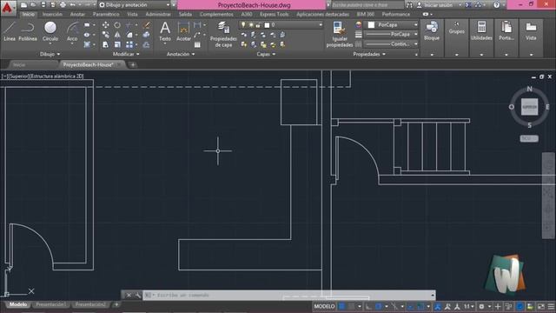Click the command line input field
This screenshot has height=313, width=556.
tap(289, 295)
